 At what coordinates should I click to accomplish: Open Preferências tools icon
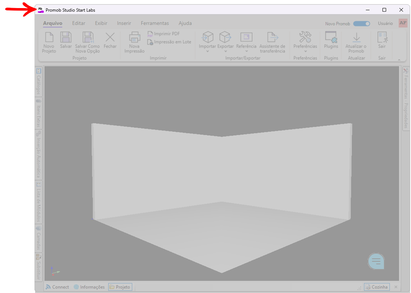305,37
